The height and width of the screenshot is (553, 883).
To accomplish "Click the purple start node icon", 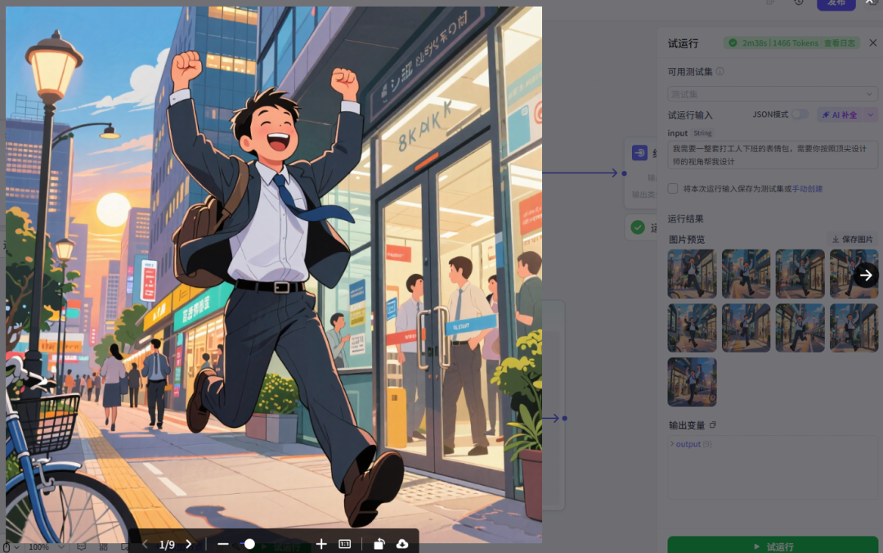I will pos(639,152).
